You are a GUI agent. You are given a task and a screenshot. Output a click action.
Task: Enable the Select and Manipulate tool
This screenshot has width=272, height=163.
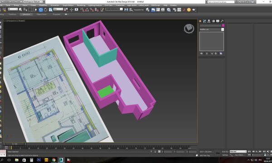pos(71,10)
